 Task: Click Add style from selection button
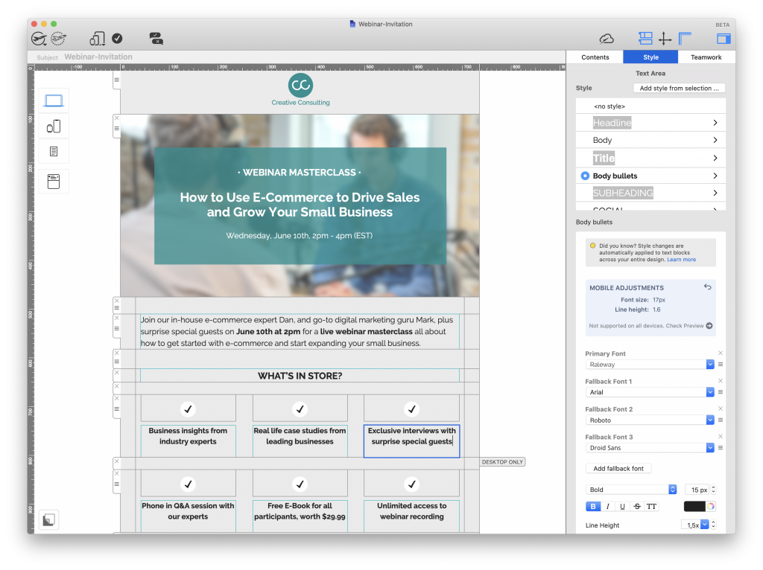680,88
